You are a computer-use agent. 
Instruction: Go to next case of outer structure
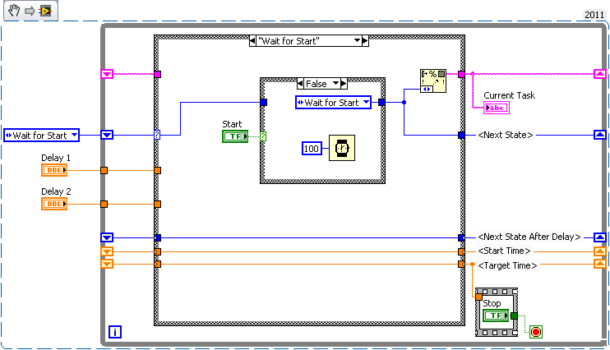(365, 40)
